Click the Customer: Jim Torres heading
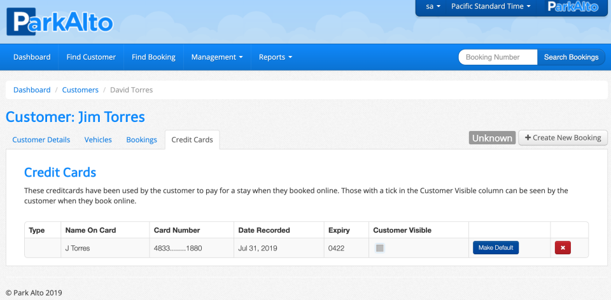 tap(75, 117)
